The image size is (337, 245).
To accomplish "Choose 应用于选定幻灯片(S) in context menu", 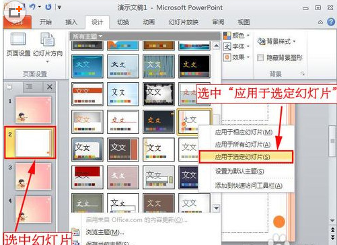I will click(246, 157).
